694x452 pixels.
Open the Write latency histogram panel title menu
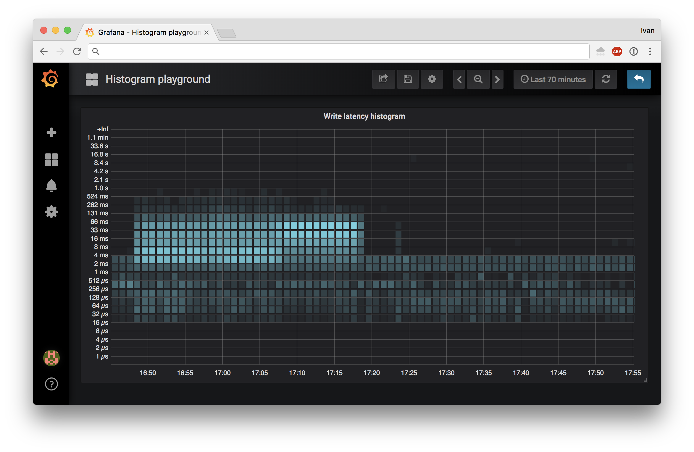pyautogui.click(x=364, y=116)
